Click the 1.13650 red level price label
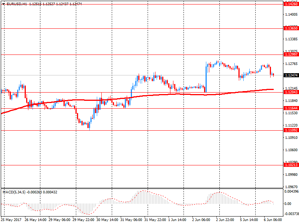This screenshot has height=224, width=299. click(291, 28)
